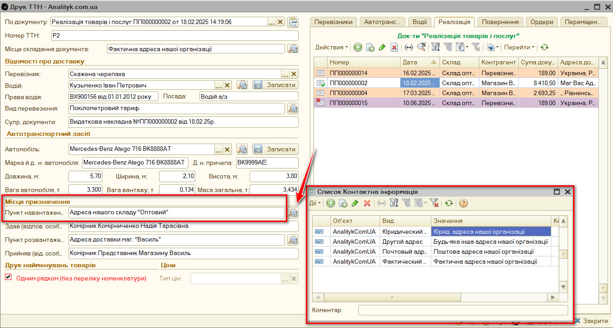
Task: Expand the Действия dropdown menu
Action: click(x=332, y=47)
